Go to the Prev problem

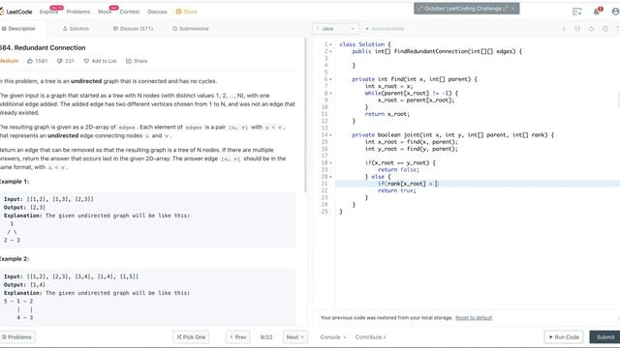click(237, 337)
